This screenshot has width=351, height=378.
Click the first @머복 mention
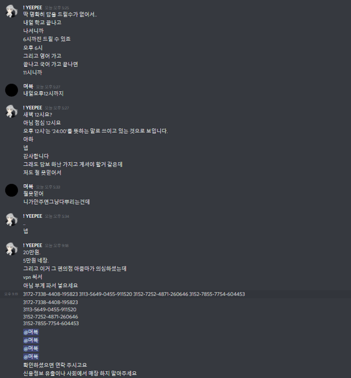coord(31,332)
